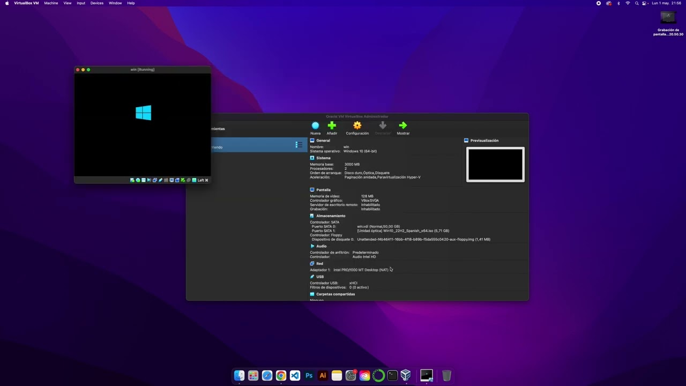Click the date and time in menu bar
Image resolution: width=686 pixels, height=386 pixels.
pos(666,3)
